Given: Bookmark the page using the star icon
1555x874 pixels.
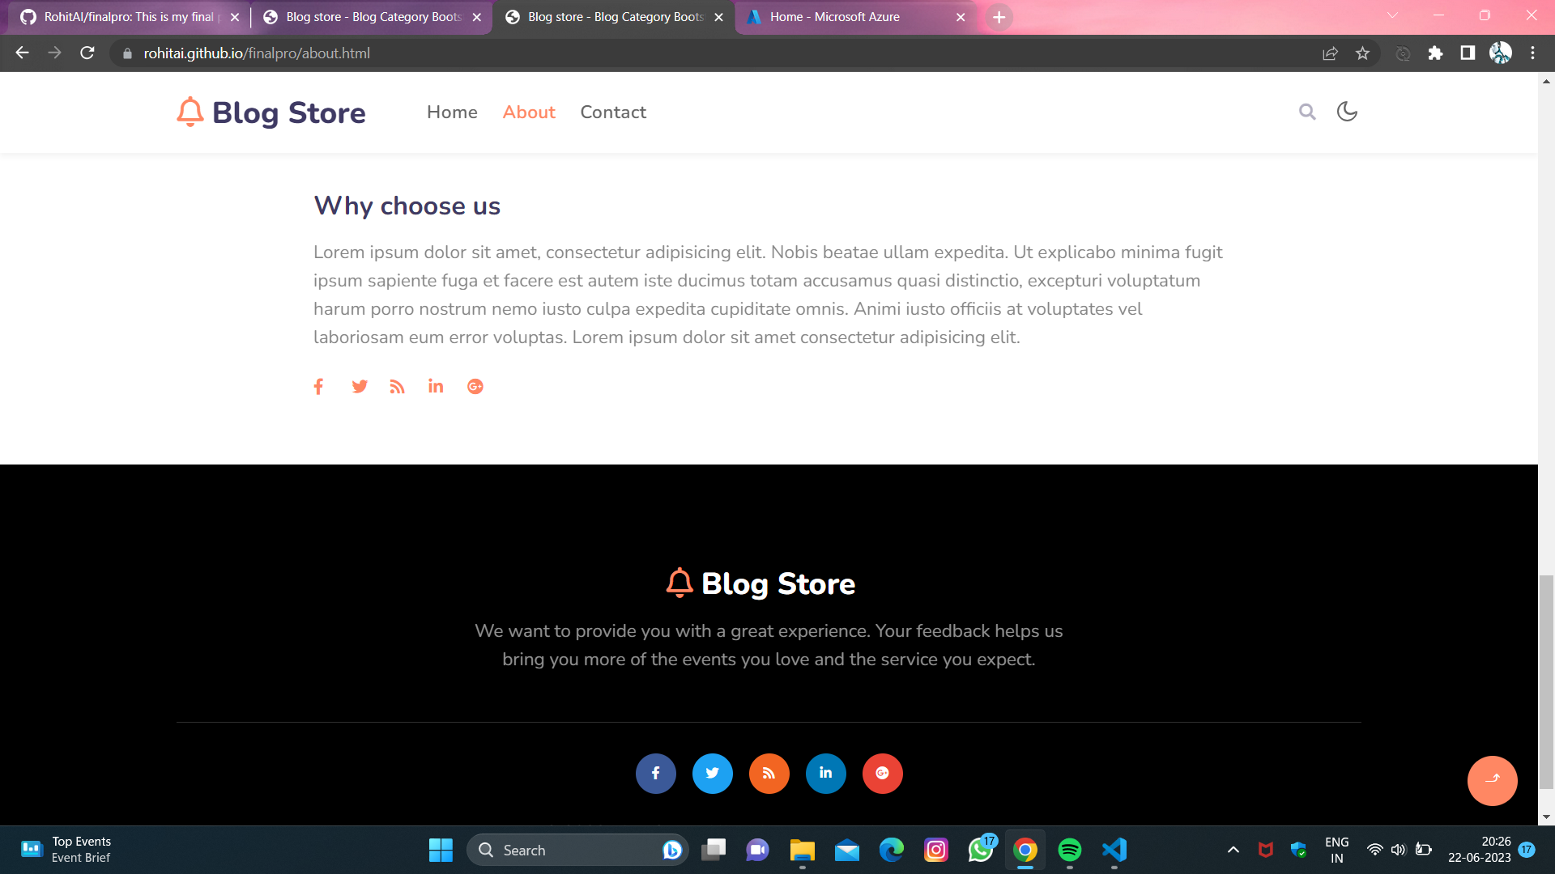Looking at the screenshot, I should coord(1362,53).
